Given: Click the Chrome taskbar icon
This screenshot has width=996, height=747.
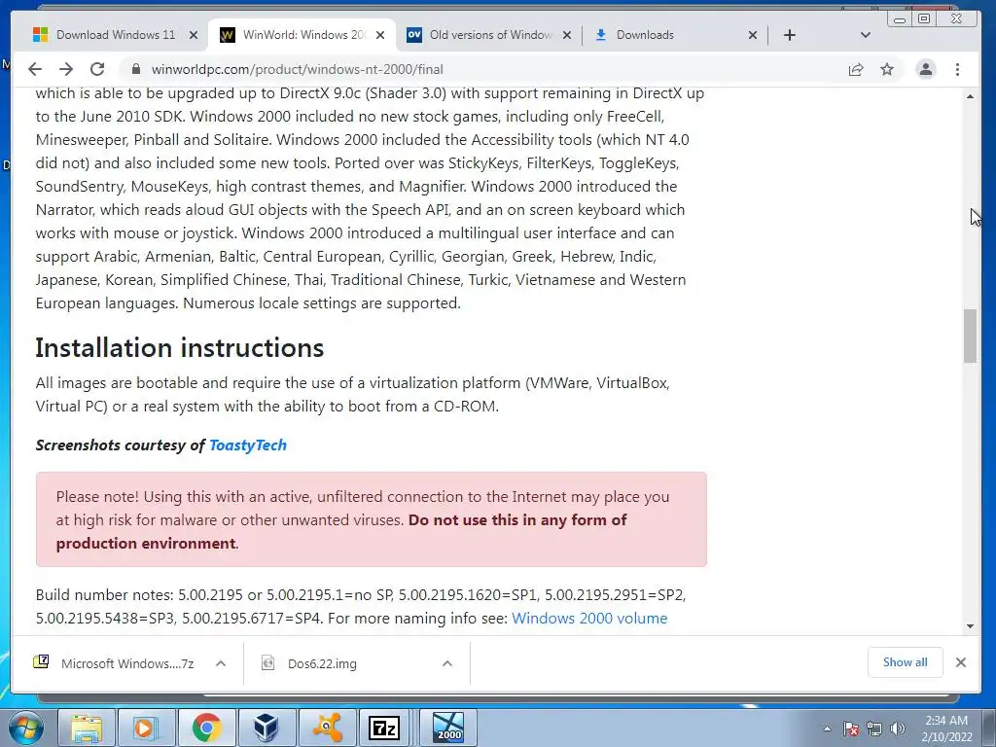Looking at the screenshot, I should coord(206,728).
